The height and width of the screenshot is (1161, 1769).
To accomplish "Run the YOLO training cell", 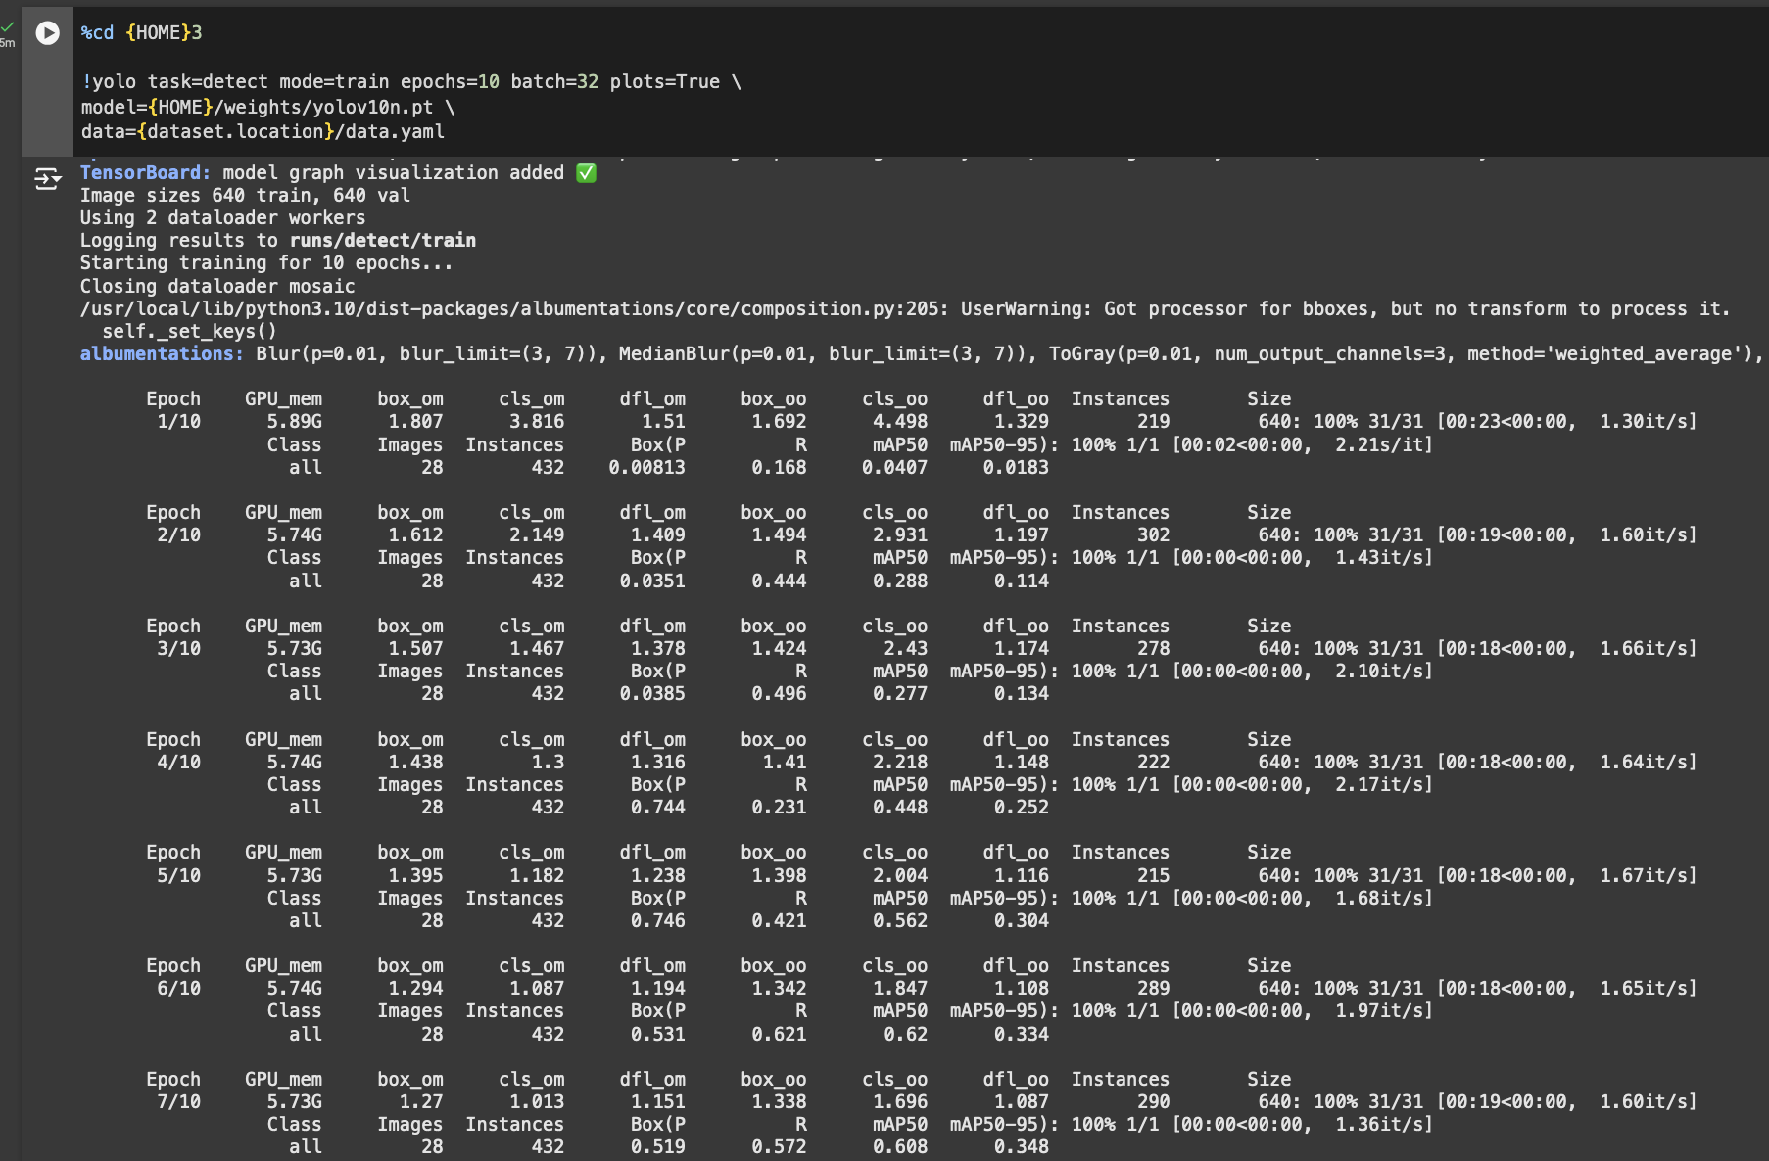I will click(x=46, y=32).
